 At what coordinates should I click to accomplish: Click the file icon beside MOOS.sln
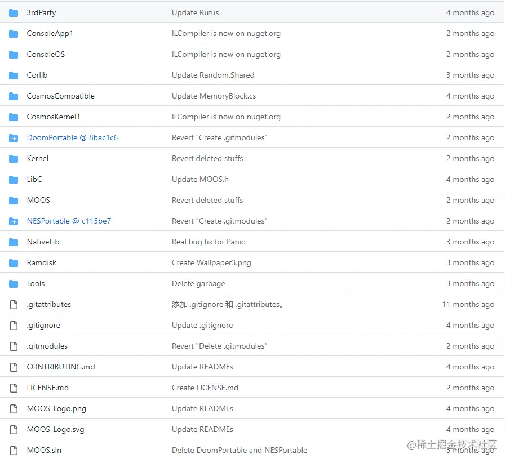[x=14, y=450]
